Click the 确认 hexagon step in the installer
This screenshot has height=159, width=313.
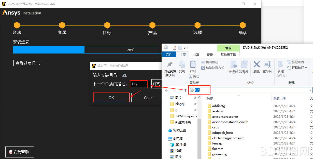tap(242, 25)
